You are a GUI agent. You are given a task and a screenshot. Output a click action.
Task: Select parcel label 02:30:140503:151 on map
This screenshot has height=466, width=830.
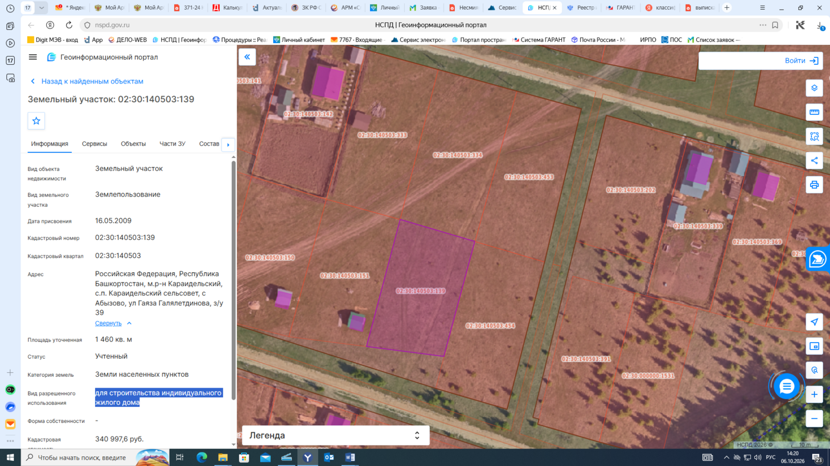(x=344, y=276)
